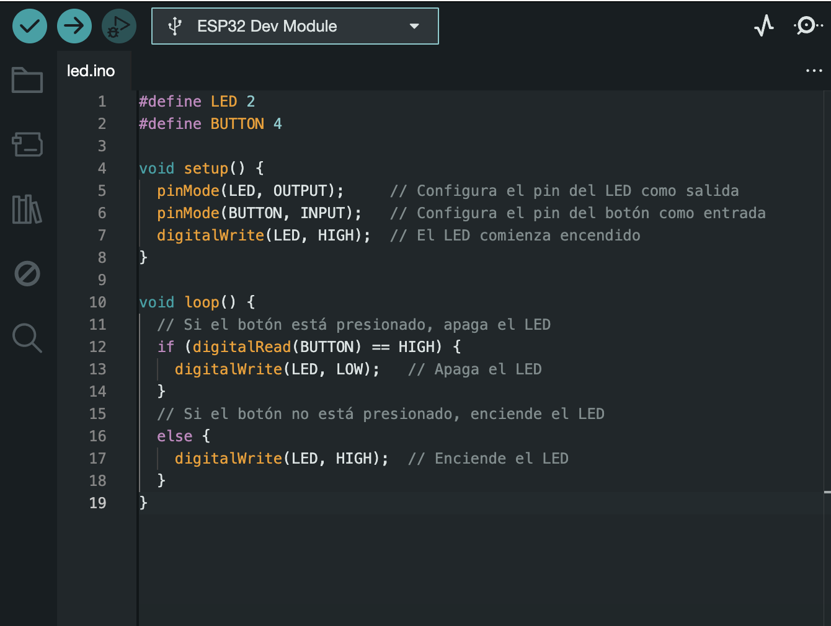Open the Library Manager panel
Image resolution: width=831 pixels, height=626 pixels.
(27, 209)
